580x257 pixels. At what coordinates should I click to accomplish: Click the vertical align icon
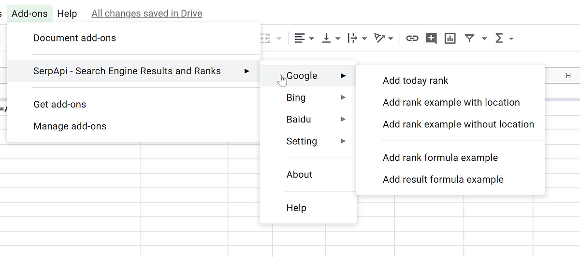(x=327, y=38)
